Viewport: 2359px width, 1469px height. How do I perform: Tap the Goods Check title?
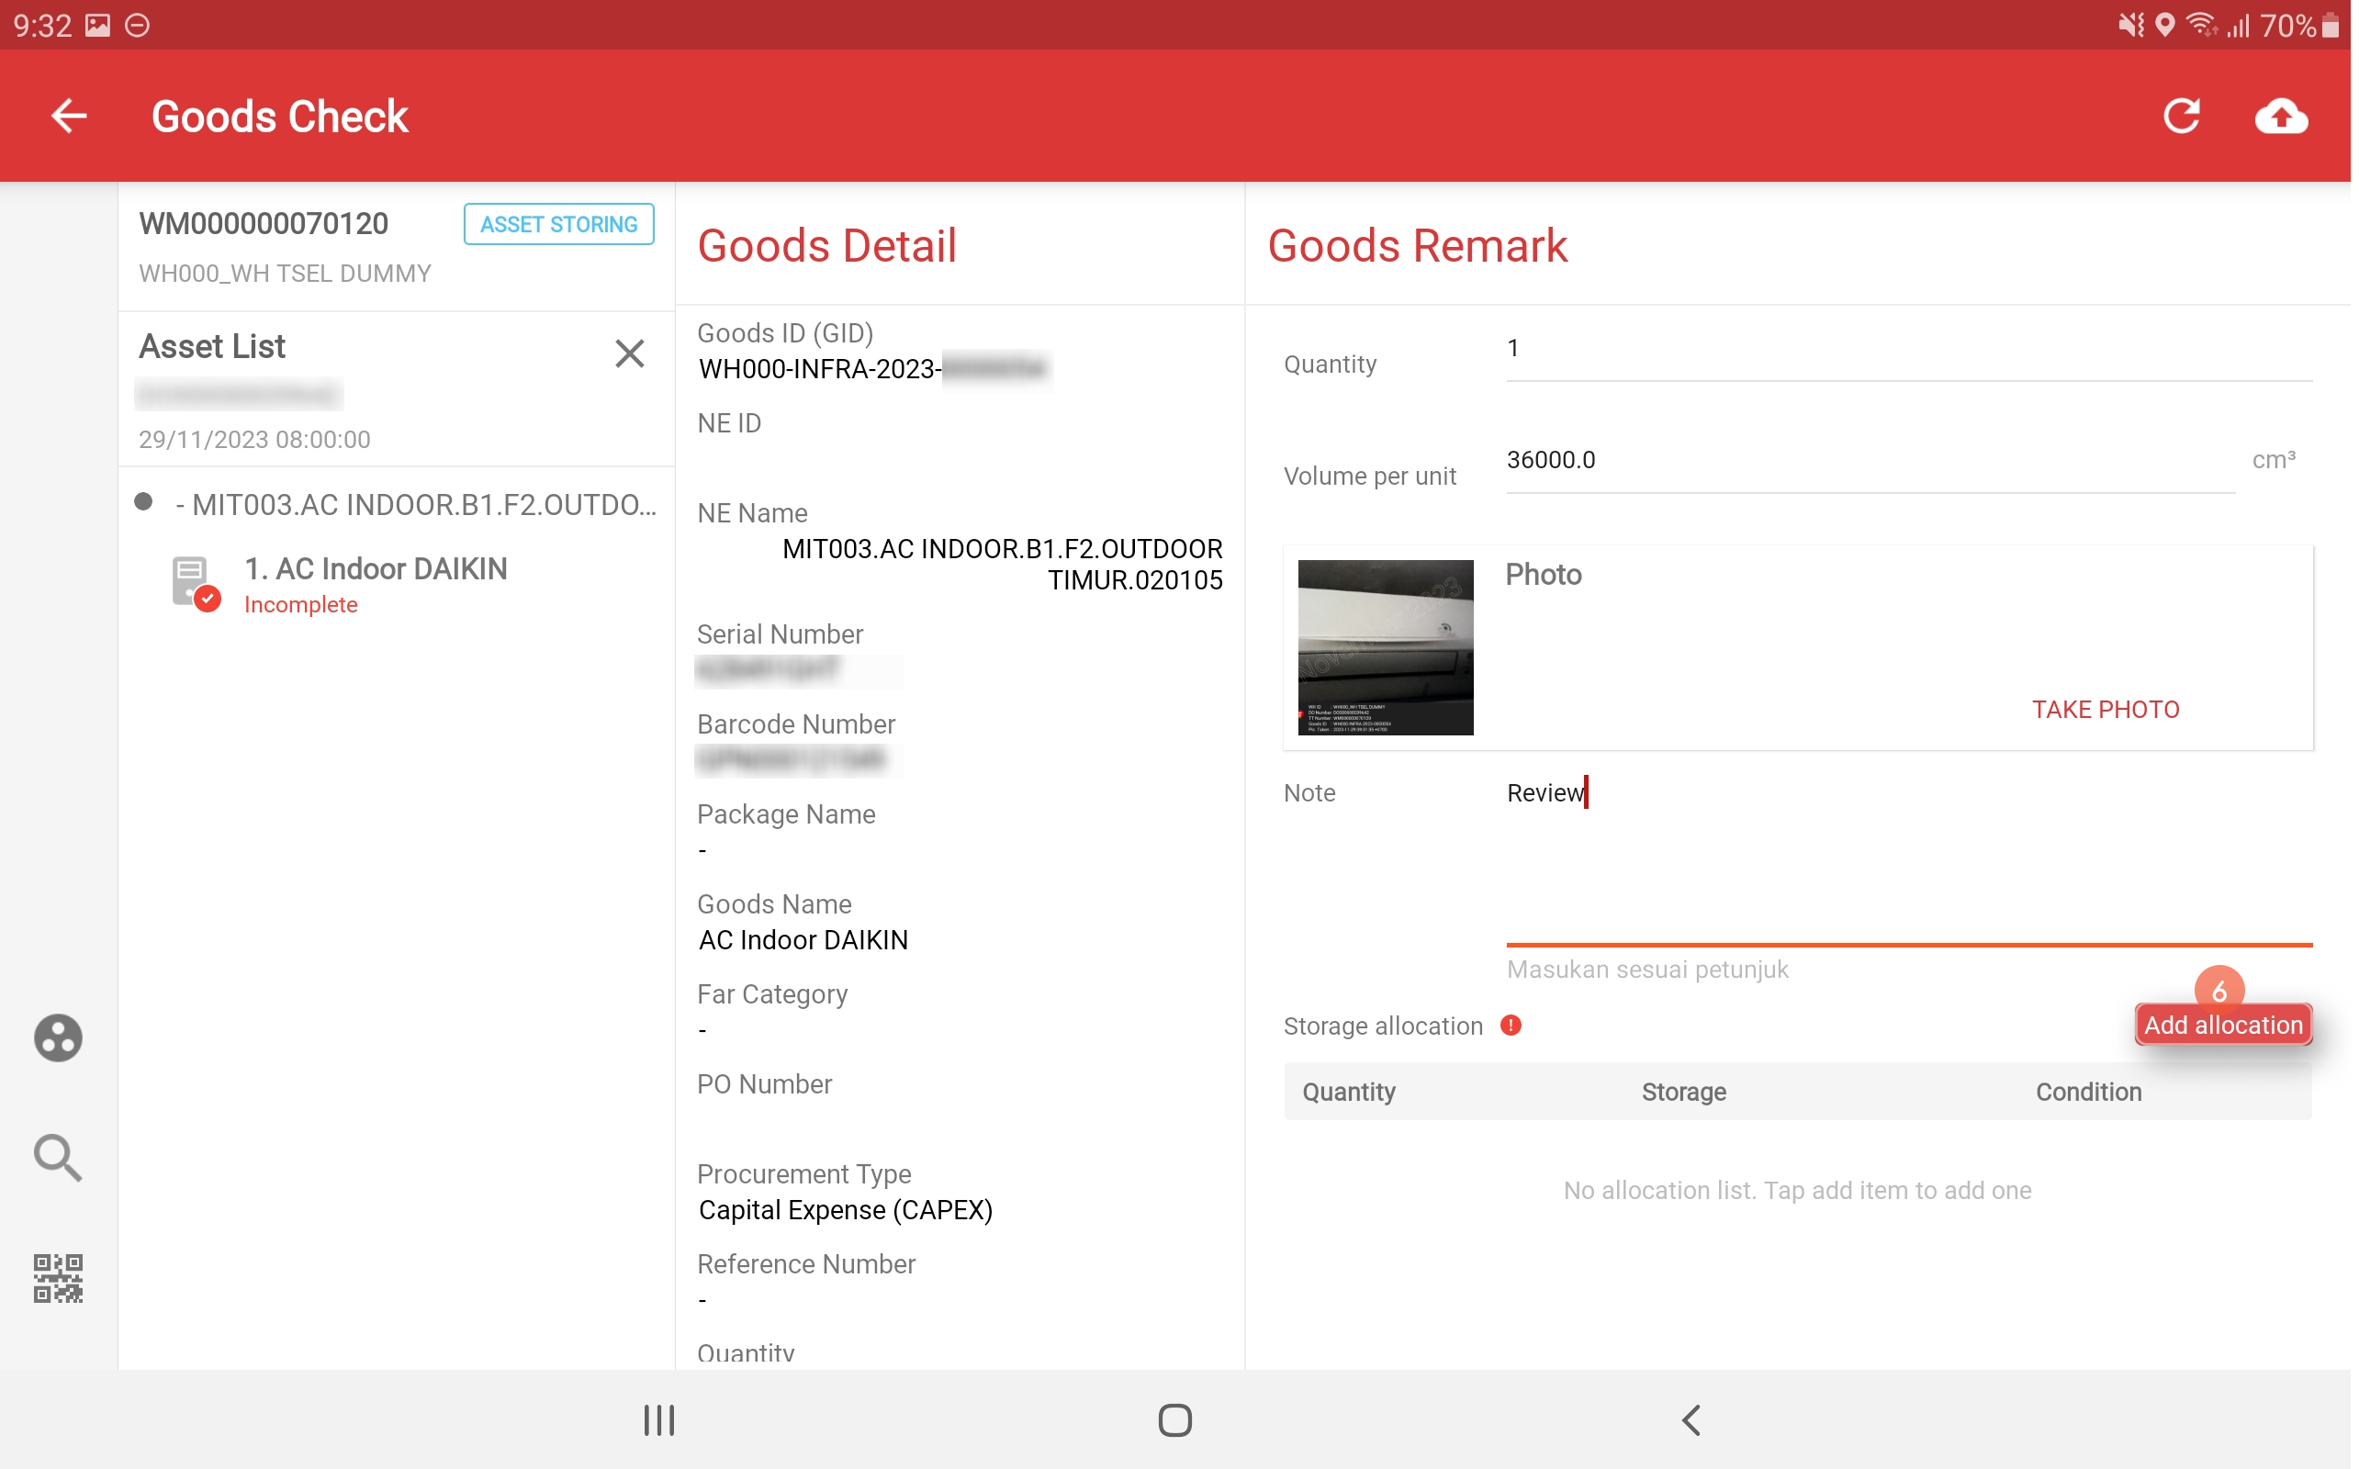(281, 117)
